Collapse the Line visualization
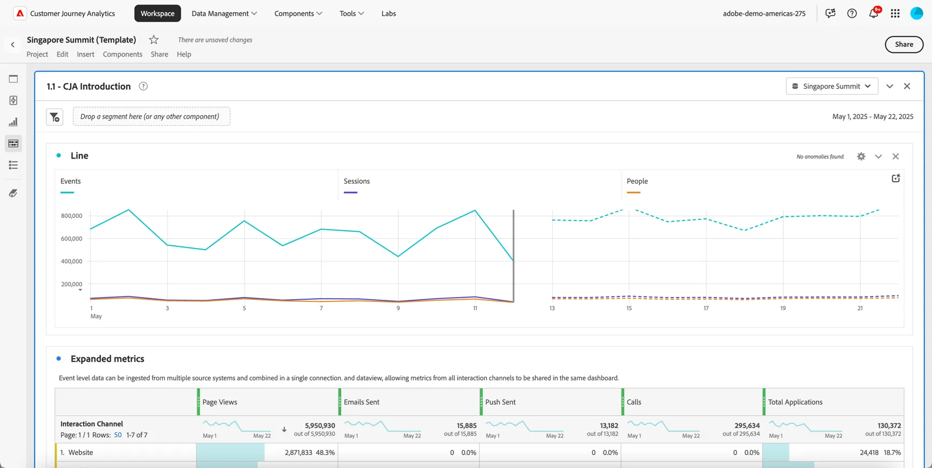The width and height of the screenshot is (932, 468). 878,156
